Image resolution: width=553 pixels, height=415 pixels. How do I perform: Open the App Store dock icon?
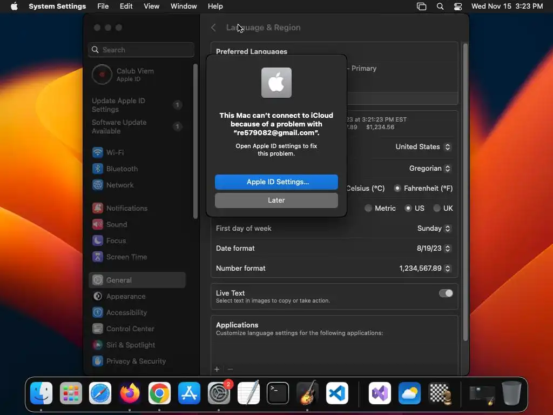point(189,393)
